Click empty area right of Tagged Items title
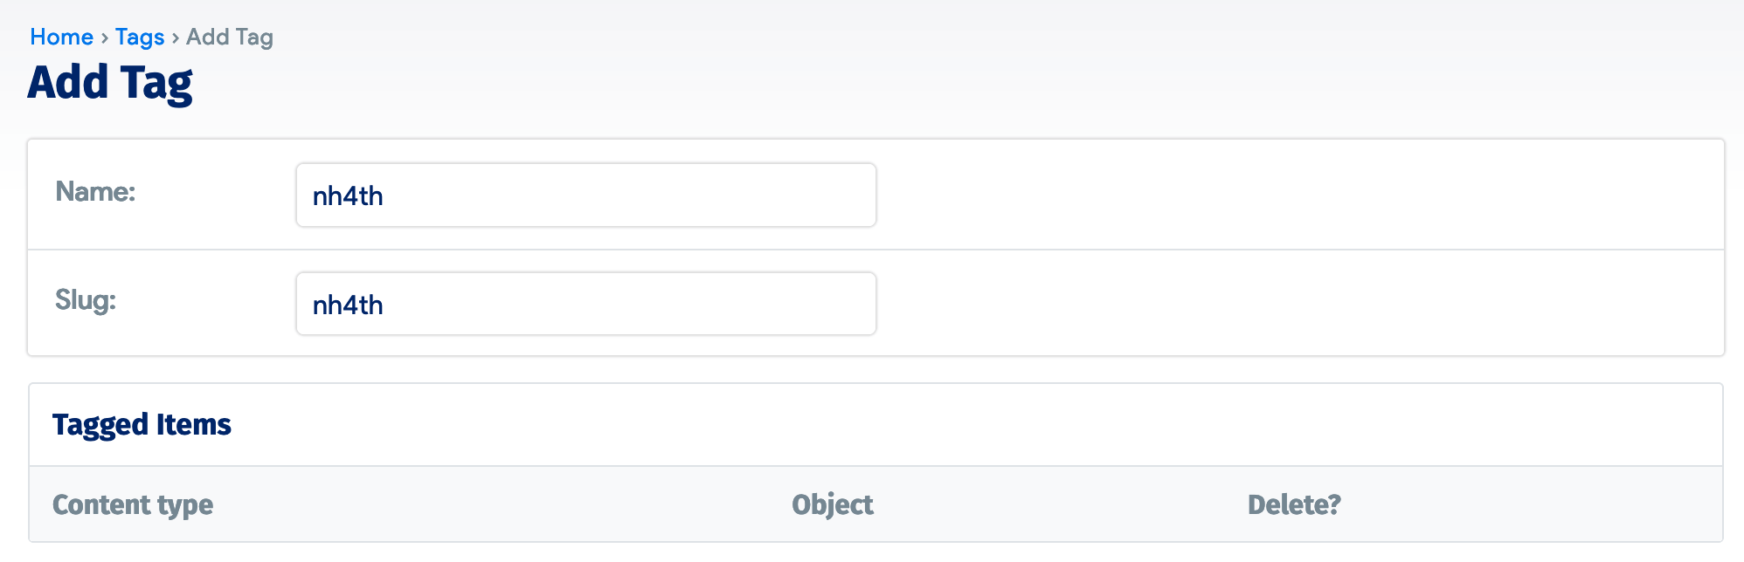 (x=961, y=425)
